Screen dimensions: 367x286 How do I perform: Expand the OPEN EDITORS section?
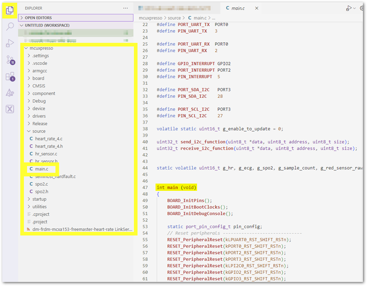38,18
